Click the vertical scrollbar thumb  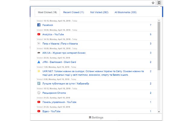(159, 46)
